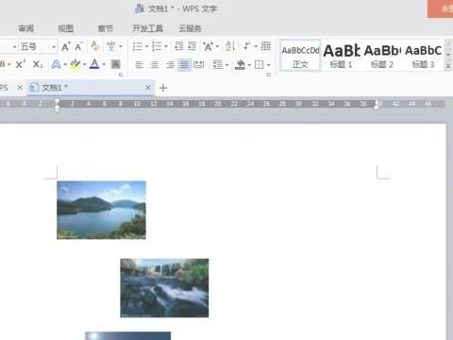Apply subscript formatting
453x340 pixels.
click(x=38, y=64)
